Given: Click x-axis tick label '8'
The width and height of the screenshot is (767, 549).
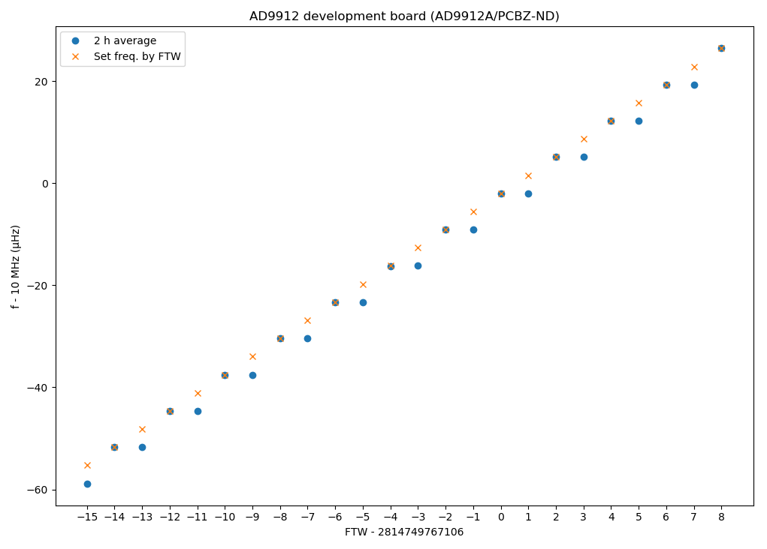Looking at the screenshot, I should (721, 517).
